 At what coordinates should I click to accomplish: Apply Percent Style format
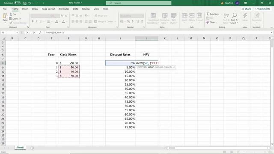(x=128, y=21)
